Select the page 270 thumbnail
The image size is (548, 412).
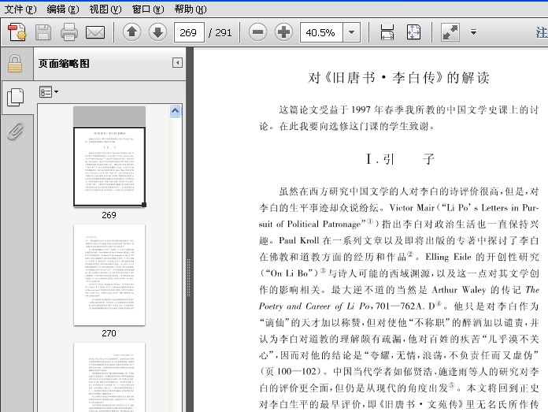(x=109, y=274)
